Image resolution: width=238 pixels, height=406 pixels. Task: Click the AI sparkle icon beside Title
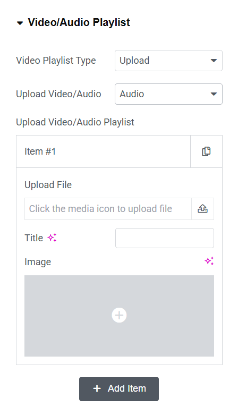(x=52, y=238)
